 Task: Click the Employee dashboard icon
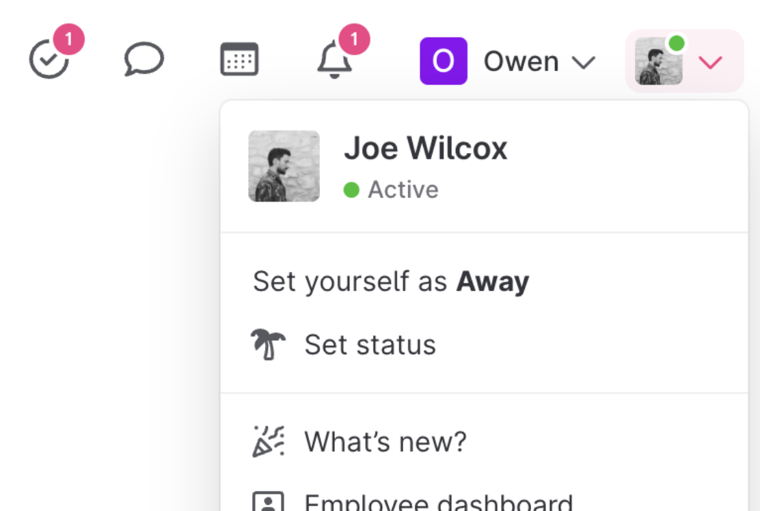268,502
